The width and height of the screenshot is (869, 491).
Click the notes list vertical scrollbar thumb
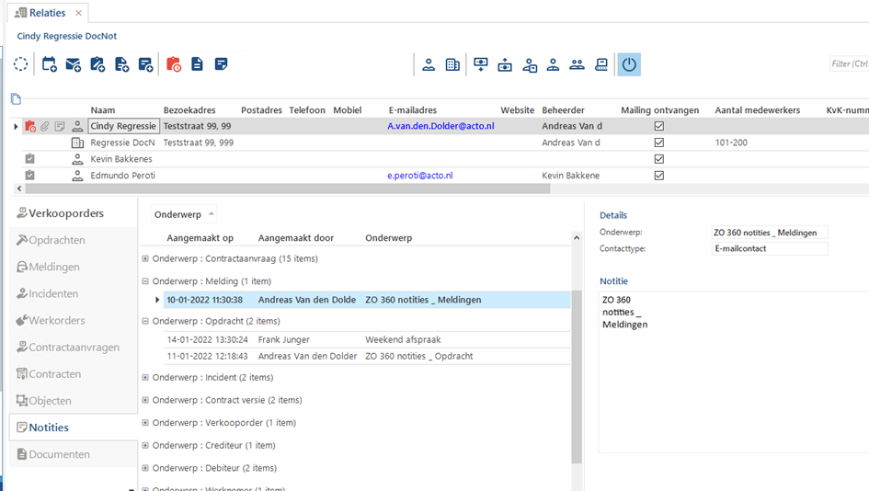pyautogui.click(x=577, y=377)
